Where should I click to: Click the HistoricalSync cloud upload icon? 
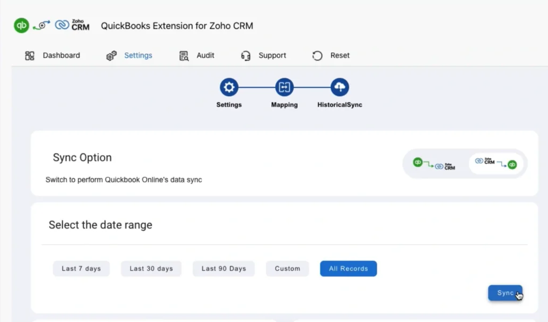pyautogui.click(x=339, y=87)
